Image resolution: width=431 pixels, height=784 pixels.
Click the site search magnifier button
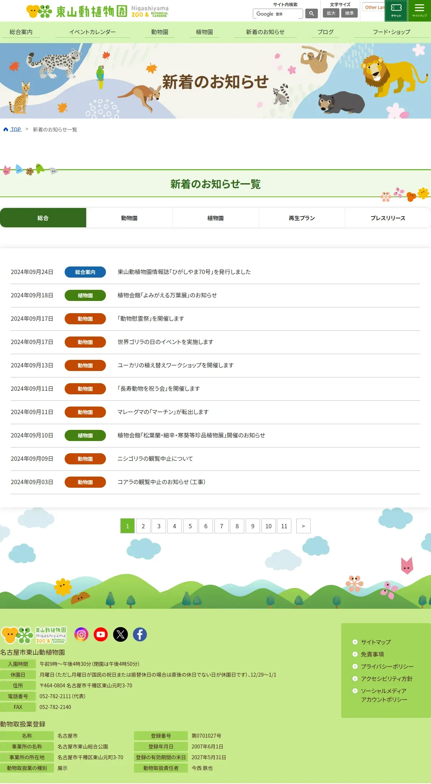pos(311,14)
